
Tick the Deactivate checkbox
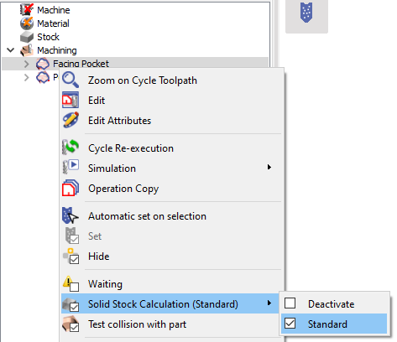(290, 303)
